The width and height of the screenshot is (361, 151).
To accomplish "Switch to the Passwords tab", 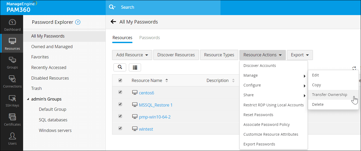I will pos(150,38).
